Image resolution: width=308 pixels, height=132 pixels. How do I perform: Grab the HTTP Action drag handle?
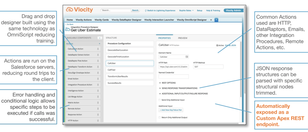point(98,121)
